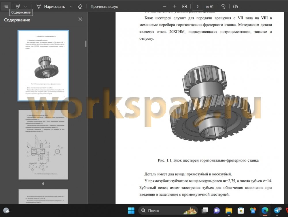Open the highlighter color dropdown arrow
This screenshot has width=288, height=217.
[26, 7]
